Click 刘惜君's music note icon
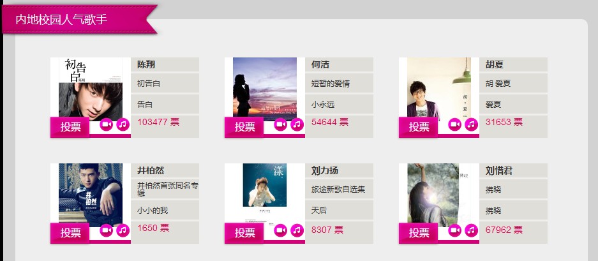 (x=472, y=230)
